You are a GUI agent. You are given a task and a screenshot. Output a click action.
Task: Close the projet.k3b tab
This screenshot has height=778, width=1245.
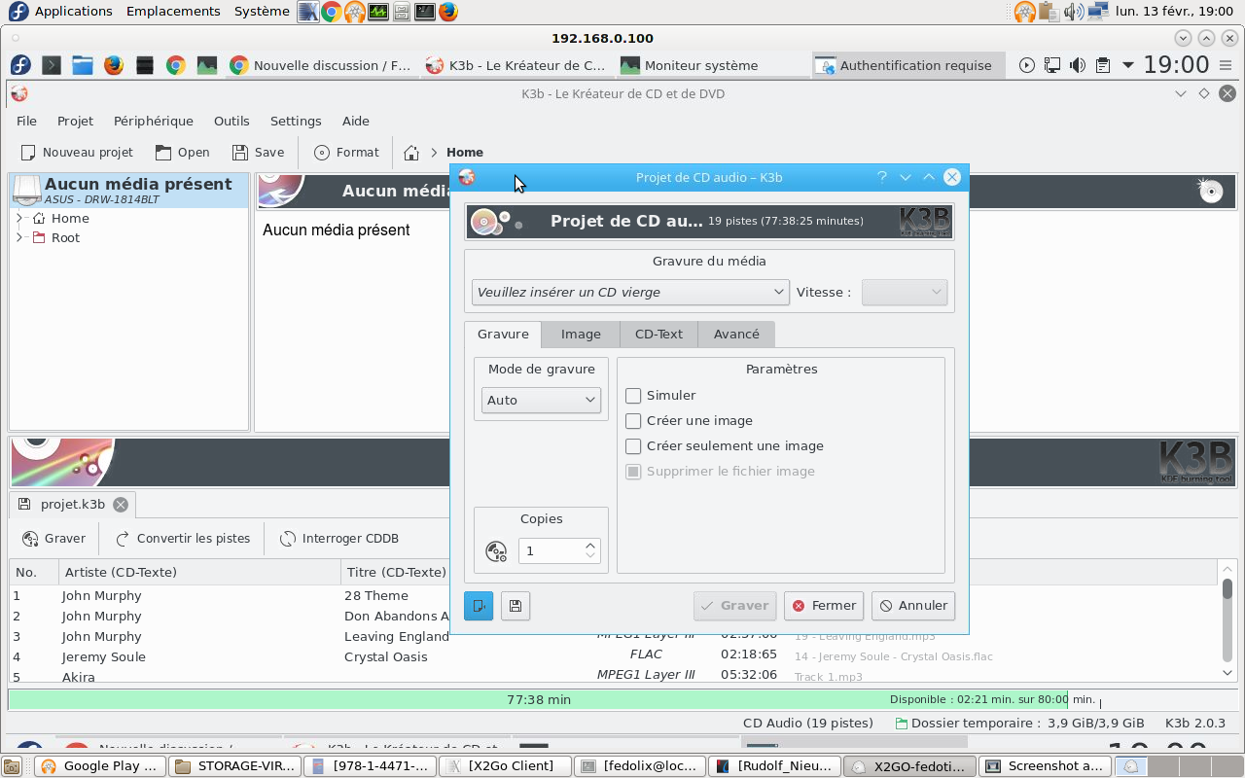pos(121,505)
